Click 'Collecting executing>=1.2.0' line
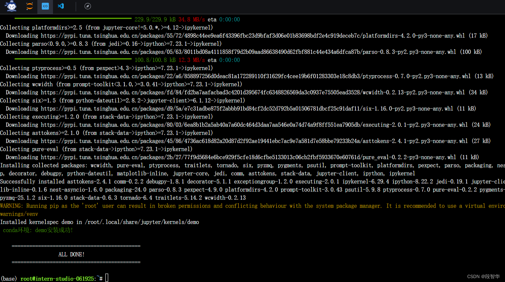This screenshot has width=505, height=282. pyautogui.click(x=107, y=117)
